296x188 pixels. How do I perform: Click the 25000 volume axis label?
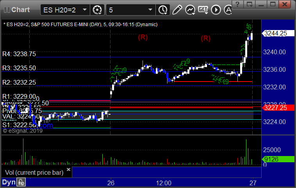pyautogui.click(x=272, y=150)
